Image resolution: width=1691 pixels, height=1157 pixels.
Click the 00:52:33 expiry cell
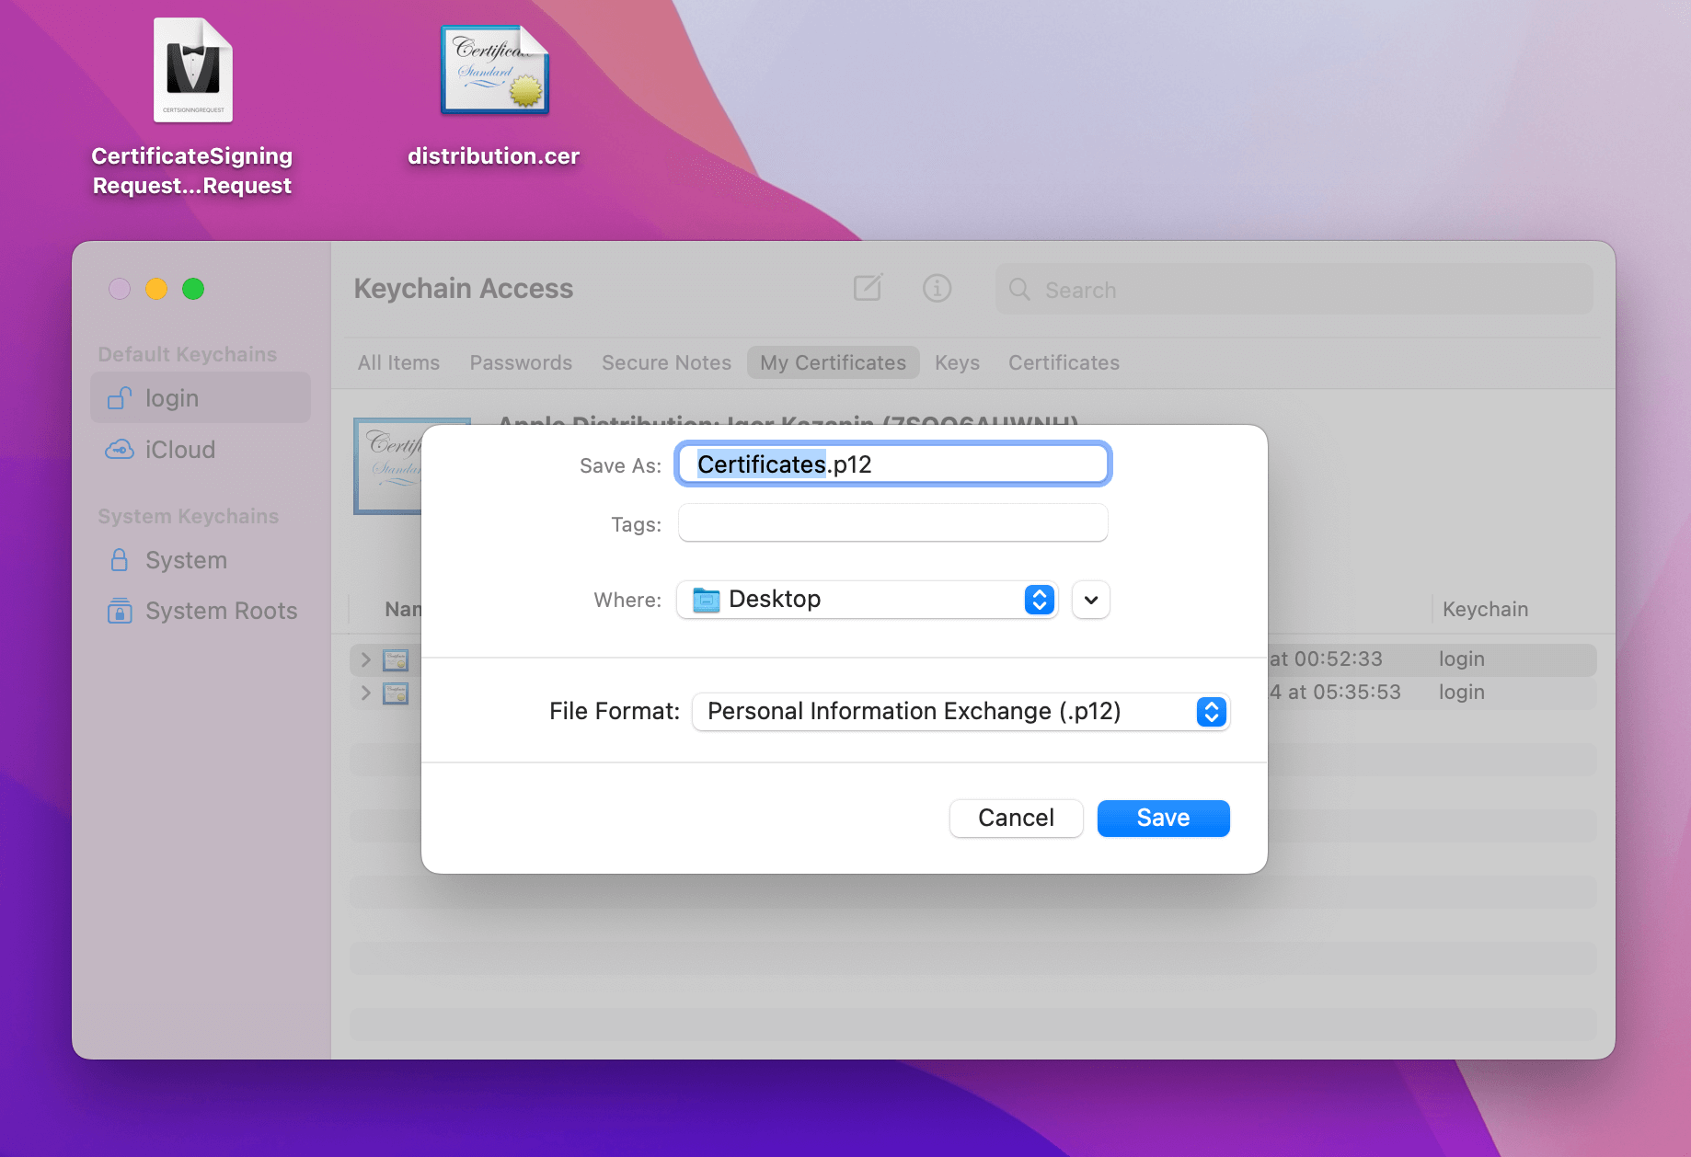1326,659
